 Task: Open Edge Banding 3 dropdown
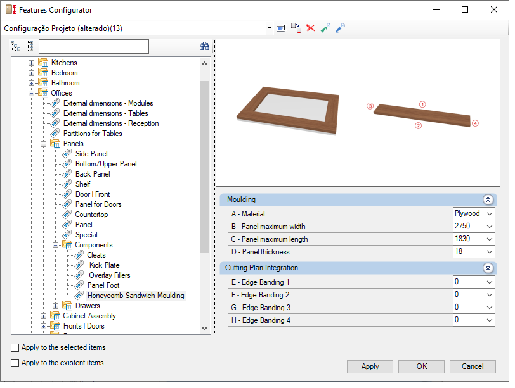[x=490, y=308]
